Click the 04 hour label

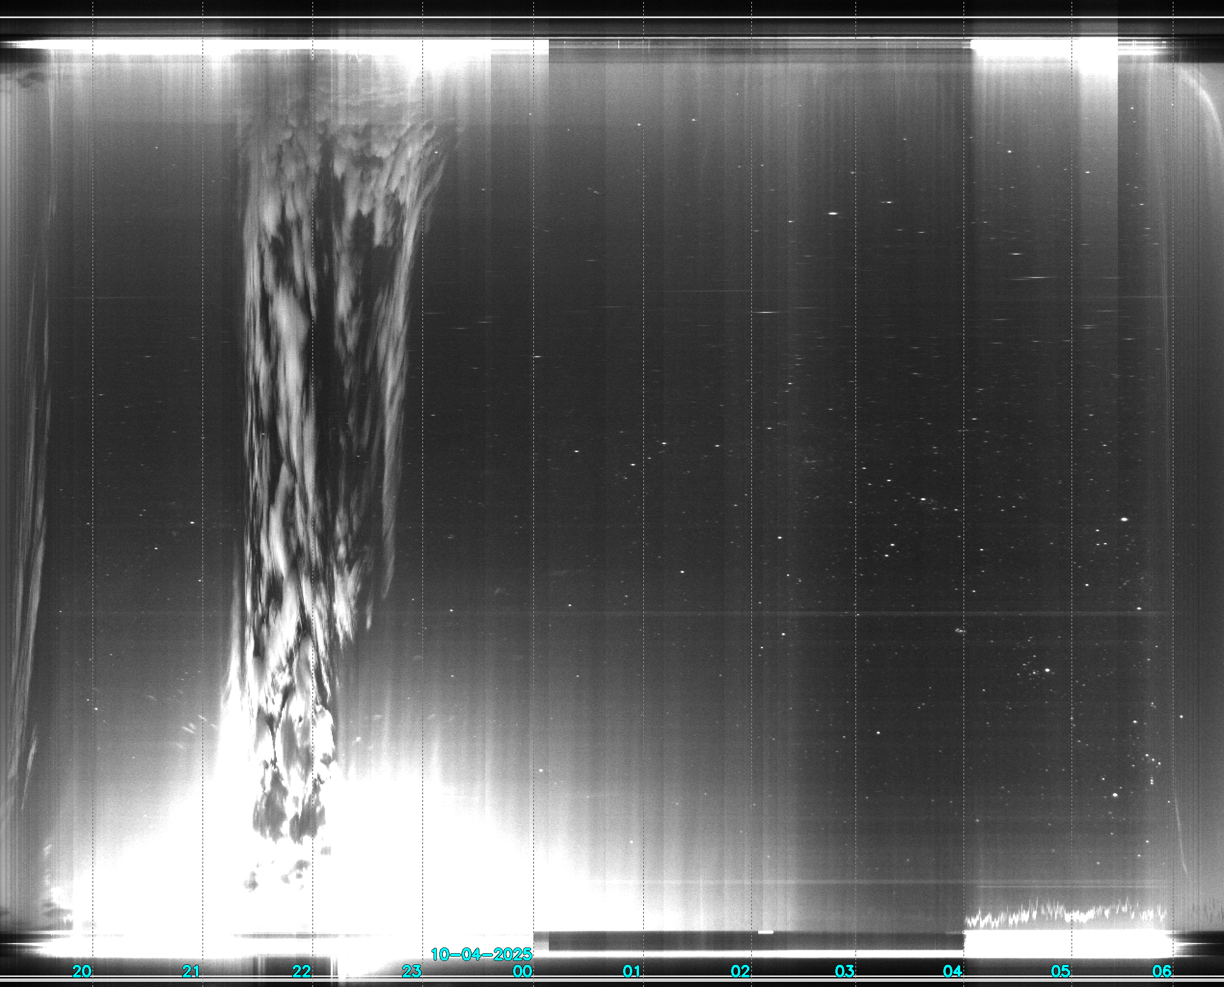(x=952, y=971)
